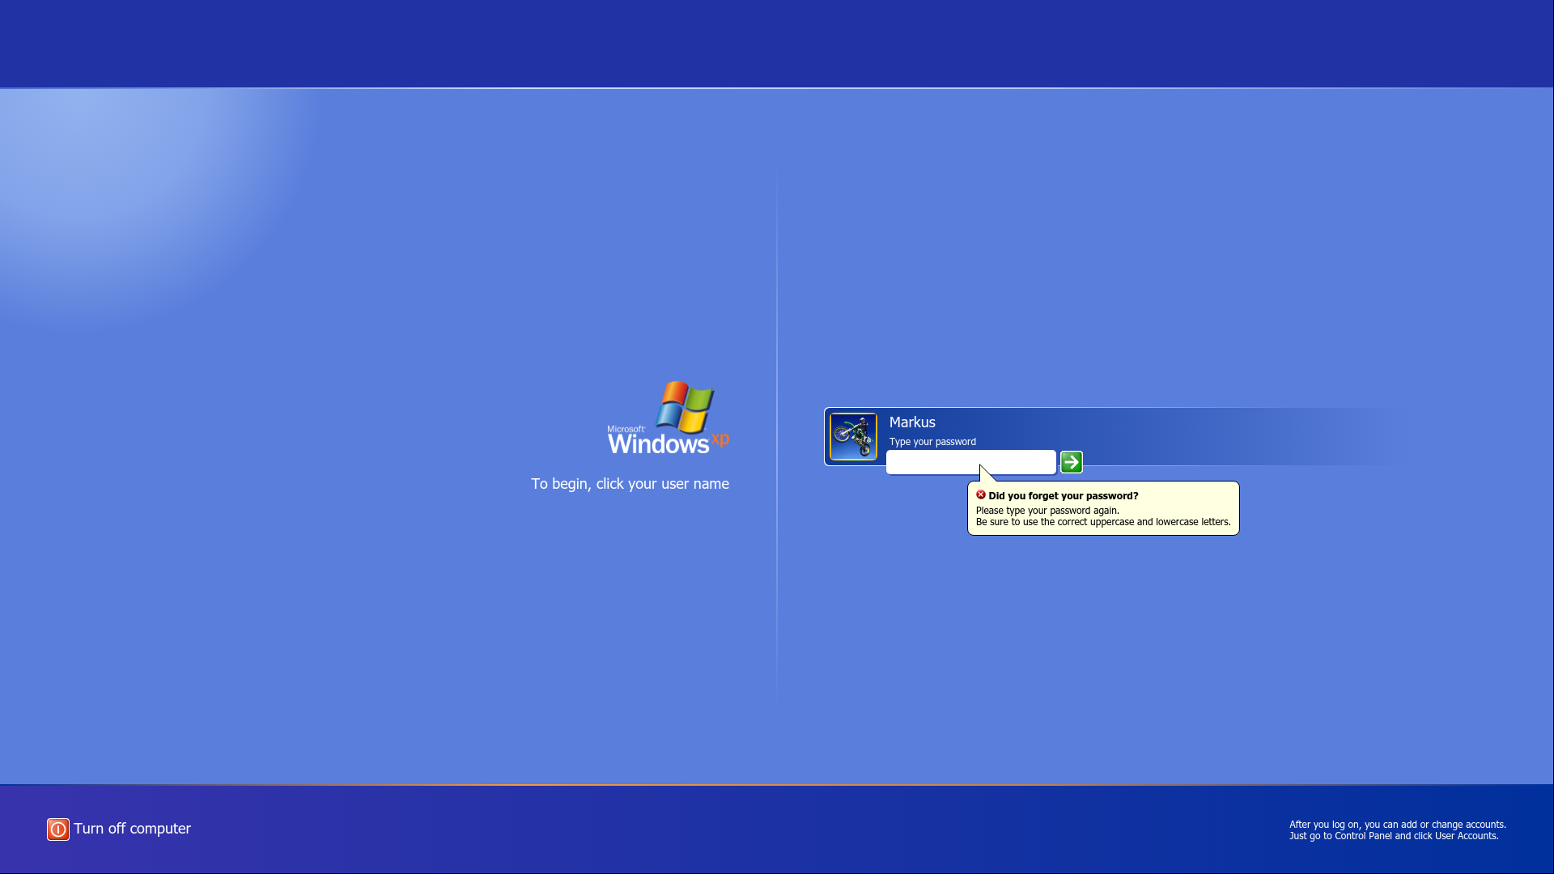1554x874 pixels.
Task: Click the 'Type your password' label
Action: (x=932, y=442)
